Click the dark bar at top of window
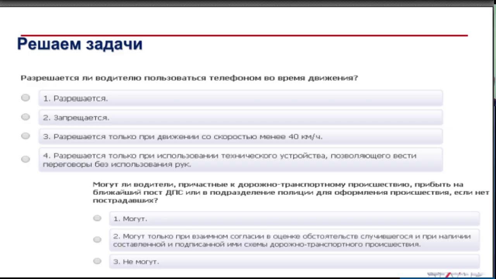Viewport: 496px width, 279px height. (x=248, y=3)
